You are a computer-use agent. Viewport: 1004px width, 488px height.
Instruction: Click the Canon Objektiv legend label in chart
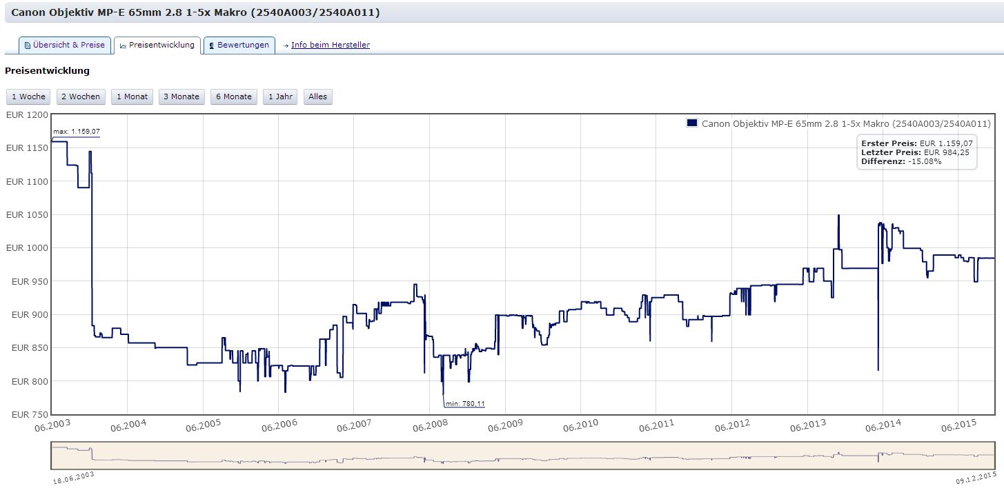846,124
